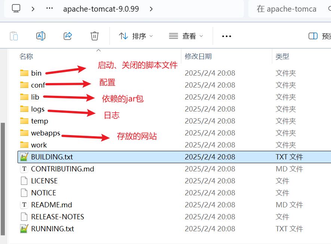Screen dimensions: 331x244
Task: Expand chevron after apache-tomcat-9.0.99
Action: tap(151, 9)
